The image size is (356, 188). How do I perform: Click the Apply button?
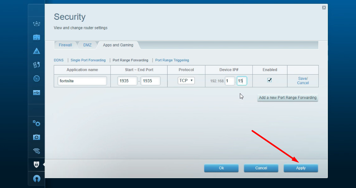(x=300, y=168)
